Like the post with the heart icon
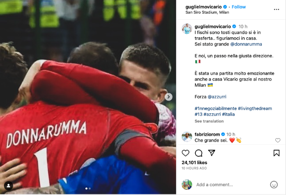The image size is (286, 195). 186,153
